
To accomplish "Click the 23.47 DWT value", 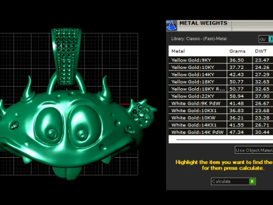I will click(x=262, y=60).
